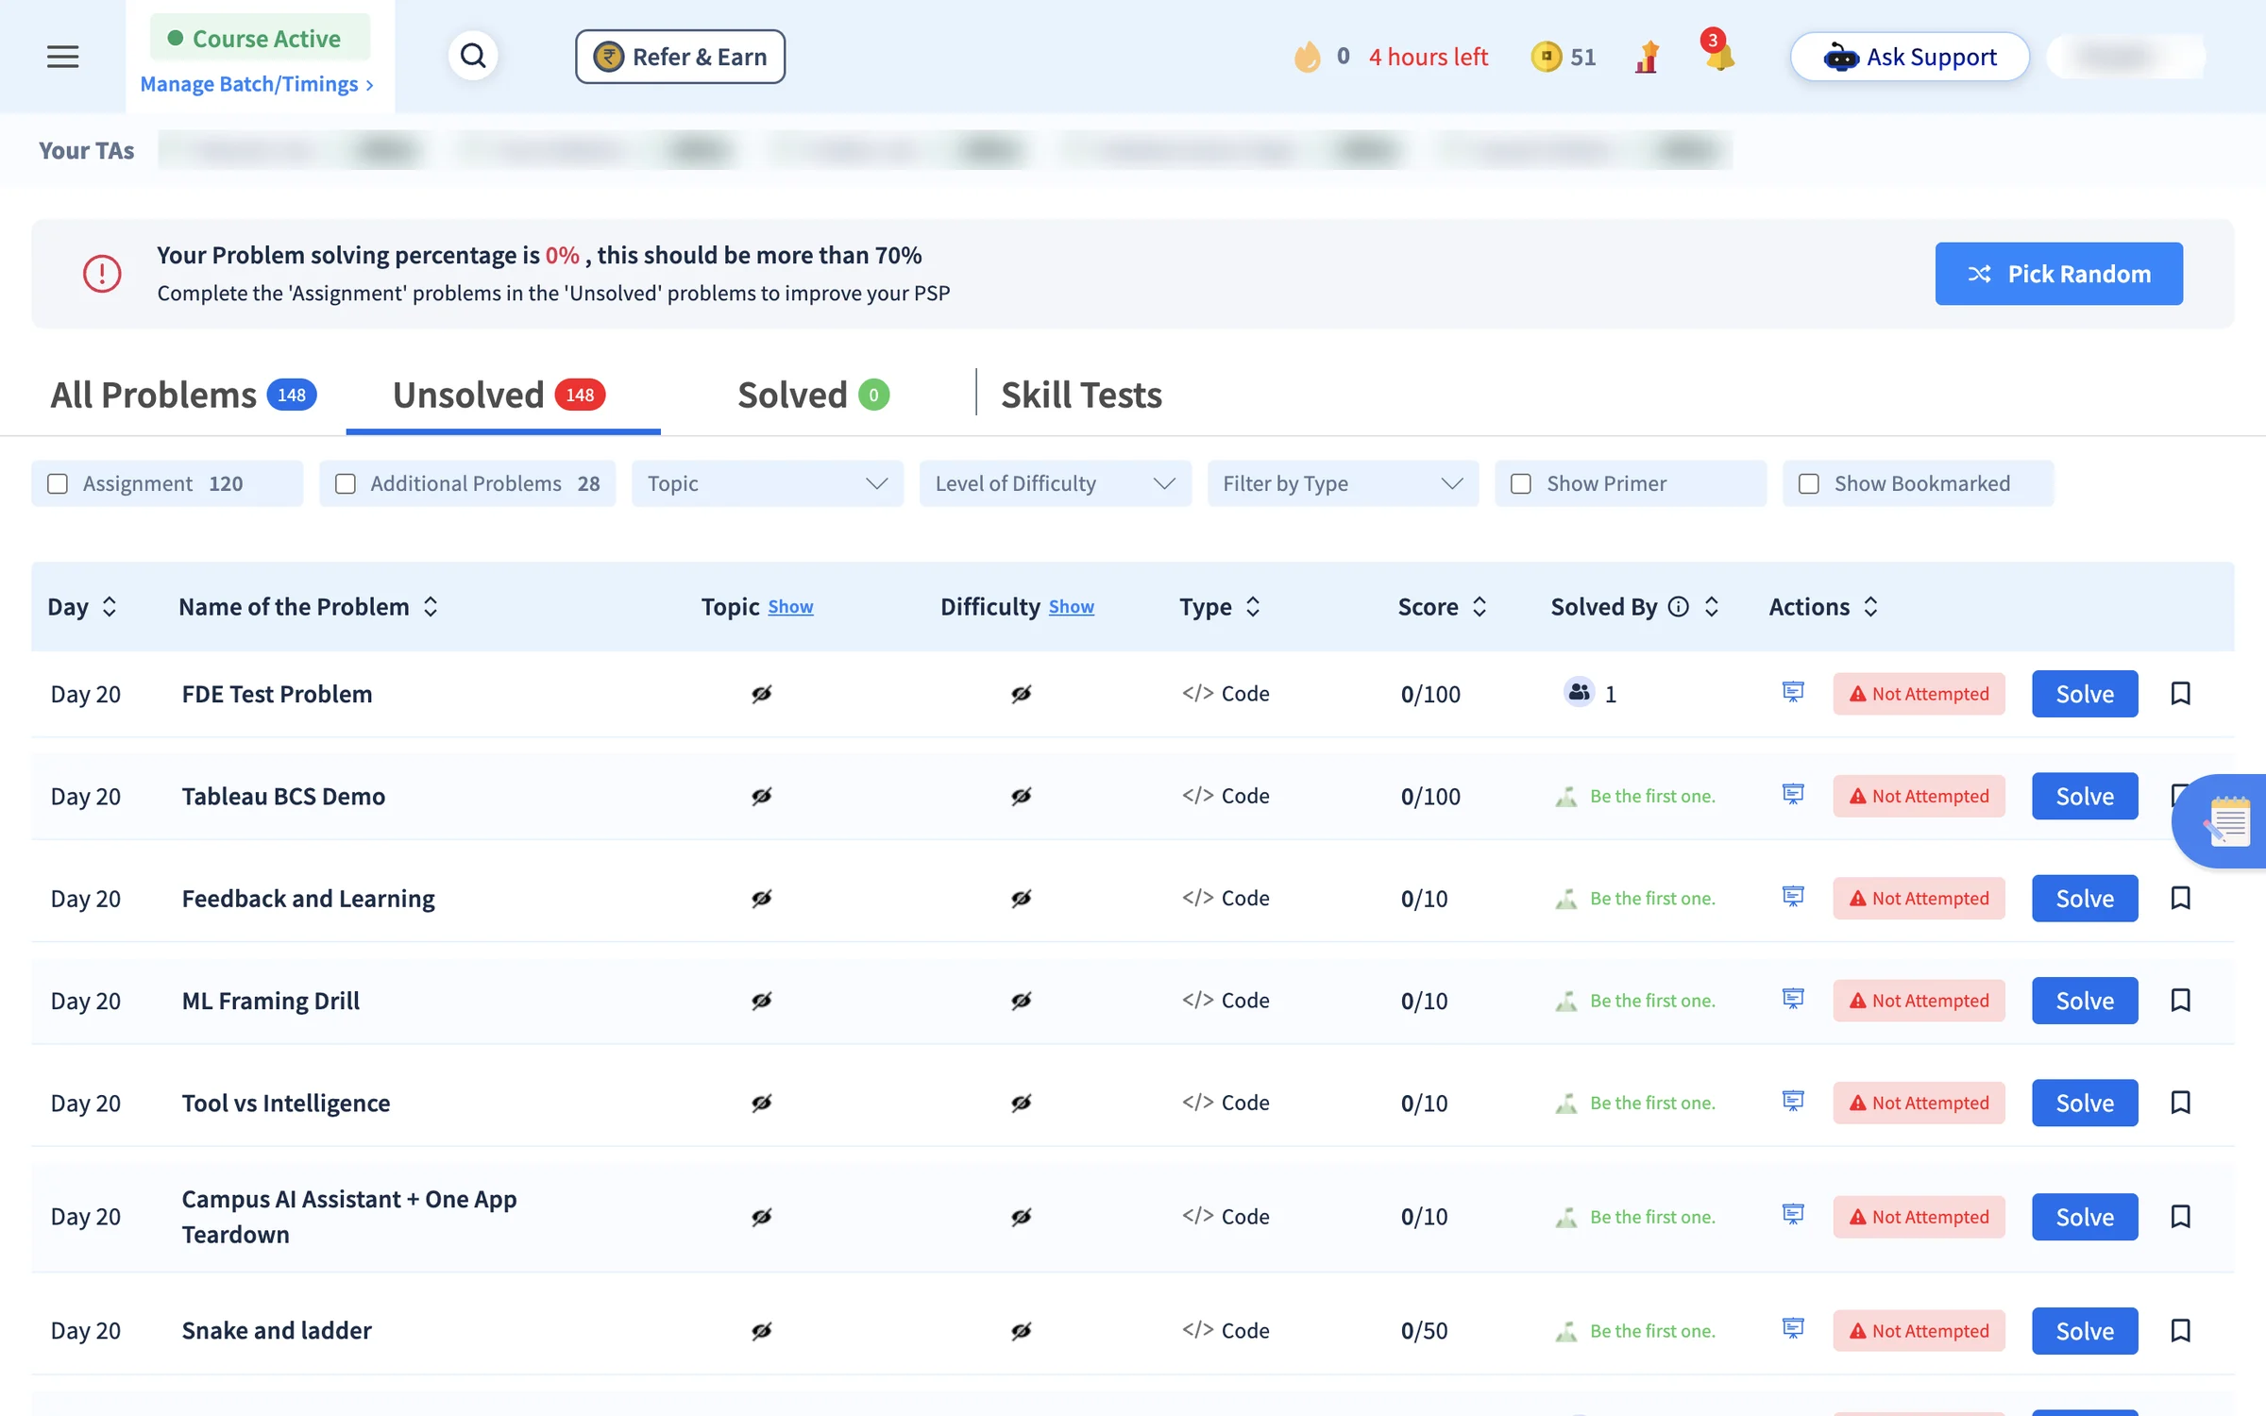Enable Show Primer checkbox

point(1520,483)
